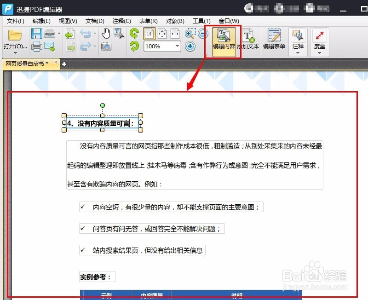Click the undo arrow icon
The width and height of the screenshot is (368, 300).
click(86, 34)
